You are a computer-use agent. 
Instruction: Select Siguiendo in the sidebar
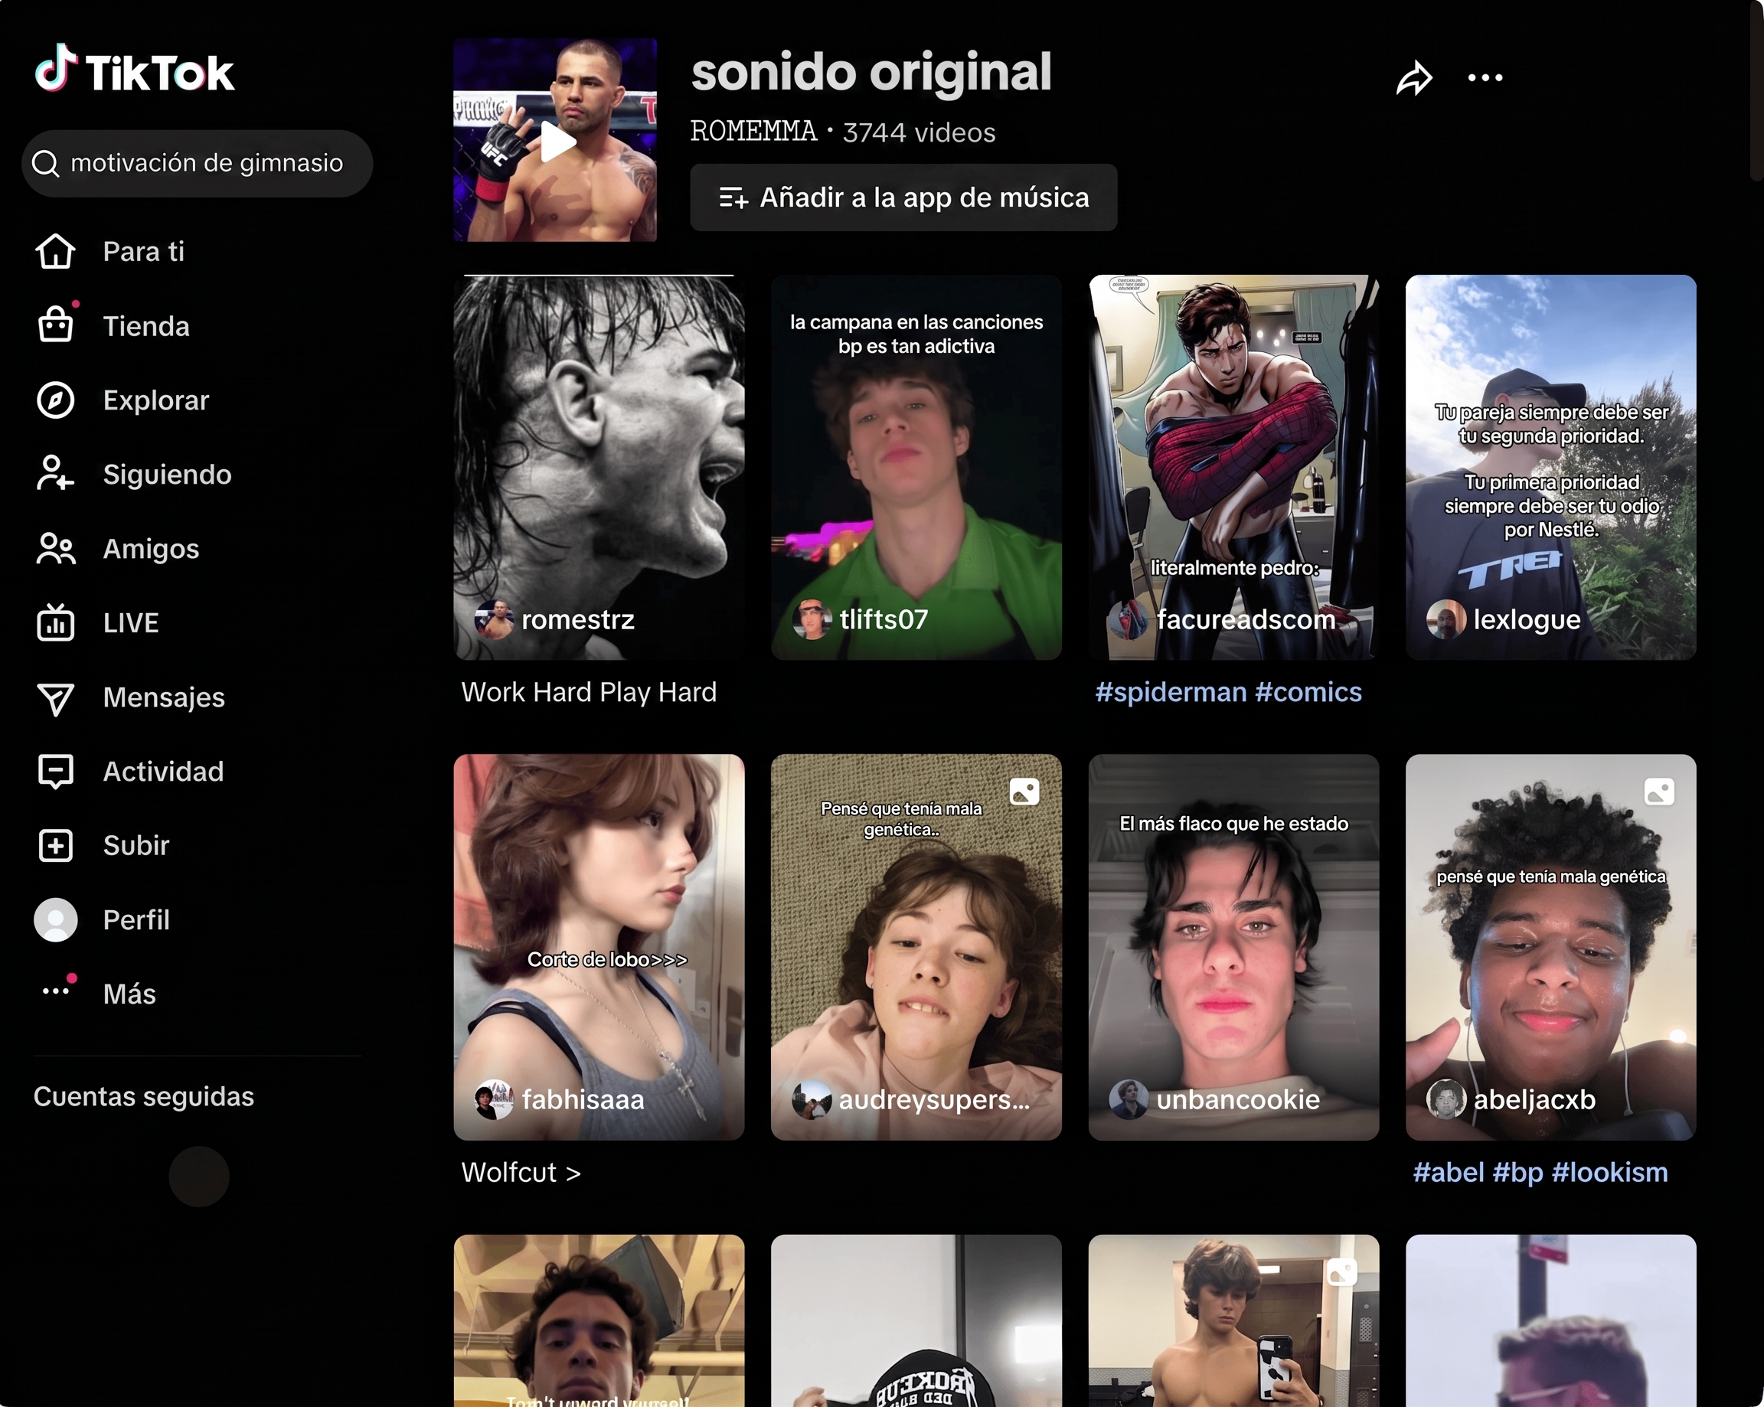(x=168, y=475)
